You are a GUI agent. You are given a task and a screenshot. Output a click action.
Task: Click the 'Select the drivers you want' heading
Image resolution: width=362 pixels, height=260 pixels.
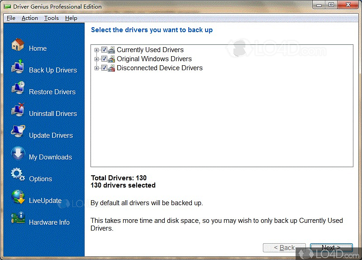(152, 30)
